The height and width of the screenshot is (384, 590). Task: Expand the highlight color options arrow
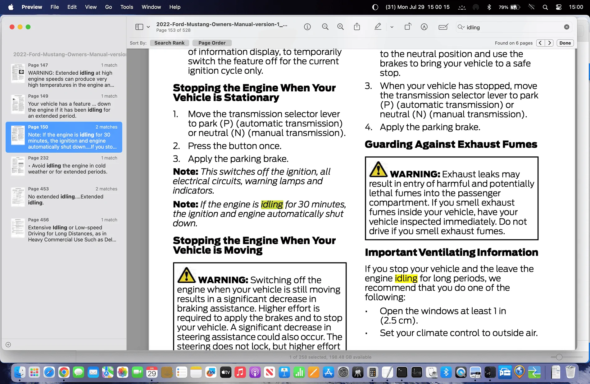pos(392,27)
